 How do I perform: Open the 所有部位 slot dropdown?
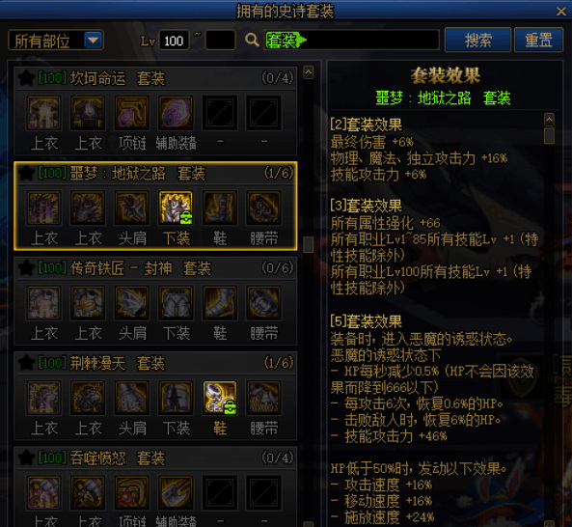(56, 40)
